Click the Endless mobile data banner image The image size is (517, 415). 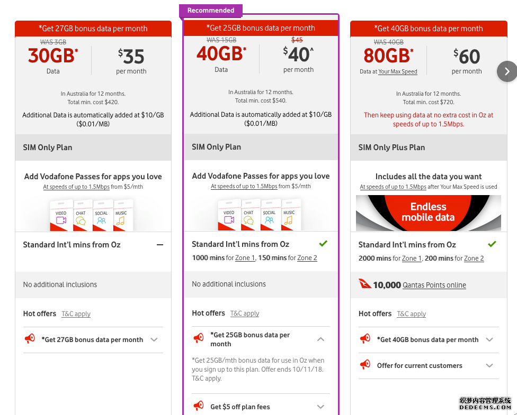point(429,213)
